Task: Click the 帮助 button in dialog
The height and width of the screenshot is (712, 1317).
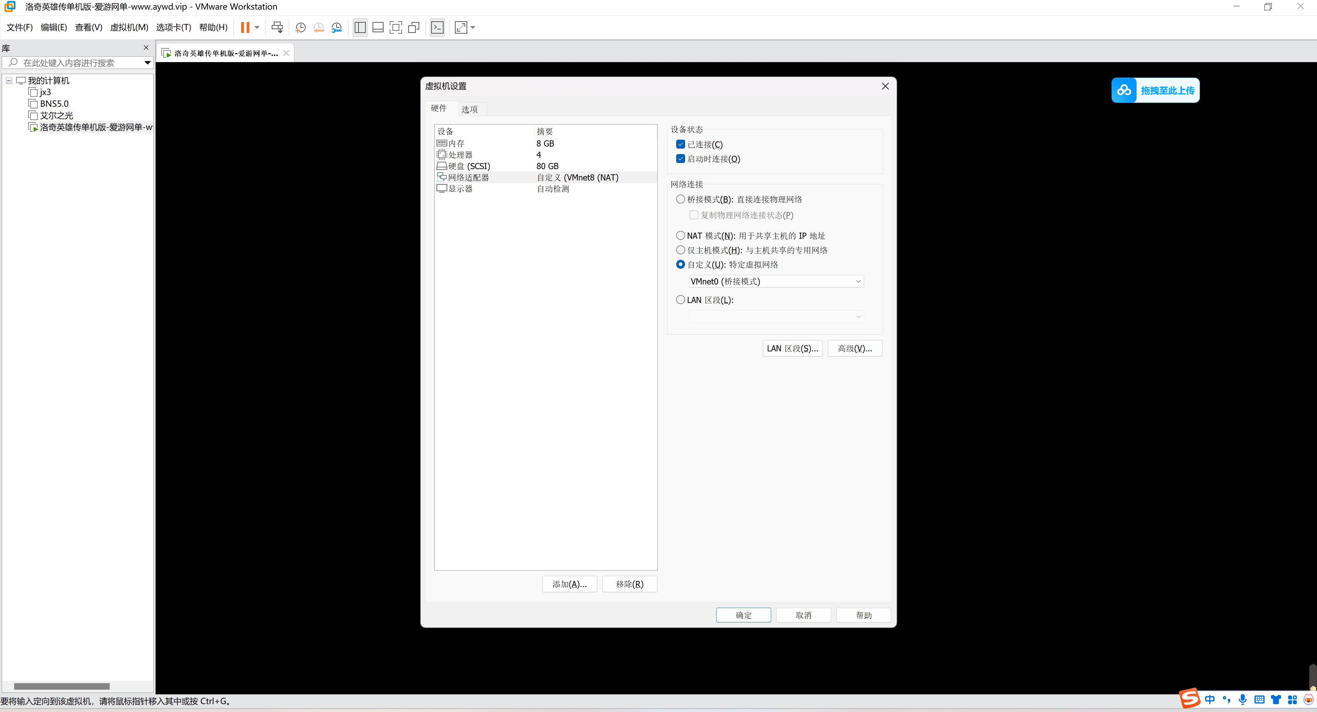Action: (863, 615)
